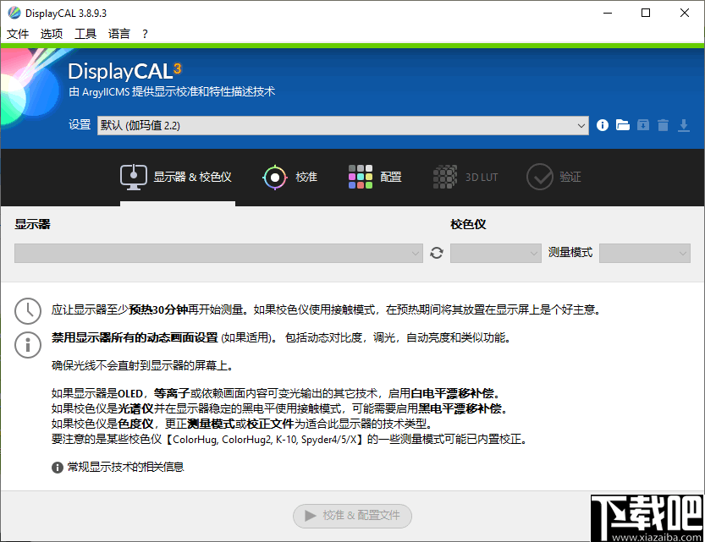The width and height of the screenshot is (705, 542).
Task: Click the settings info icon beside the preset dropdown
Action: pos(602,124)
